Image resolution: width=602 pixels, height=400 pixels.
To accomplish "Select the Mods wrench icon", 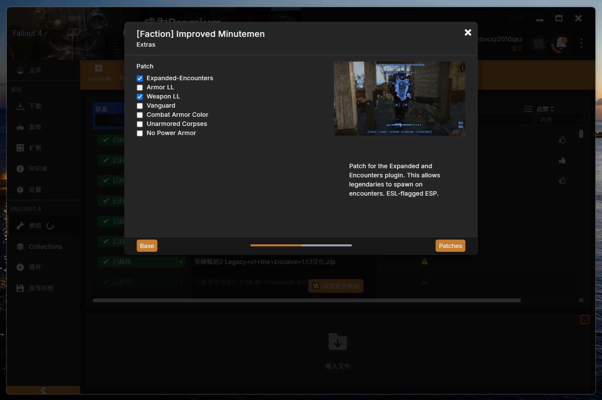I will 20,225.
